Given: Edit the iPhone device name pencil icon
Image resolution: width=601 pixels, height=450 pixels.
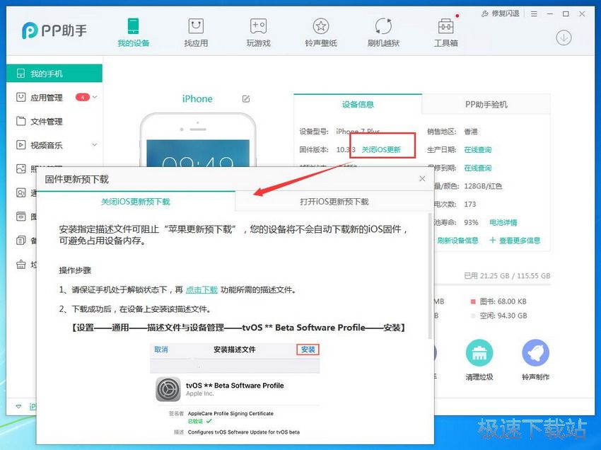Looking at the screenshot, I should [246, 99].
